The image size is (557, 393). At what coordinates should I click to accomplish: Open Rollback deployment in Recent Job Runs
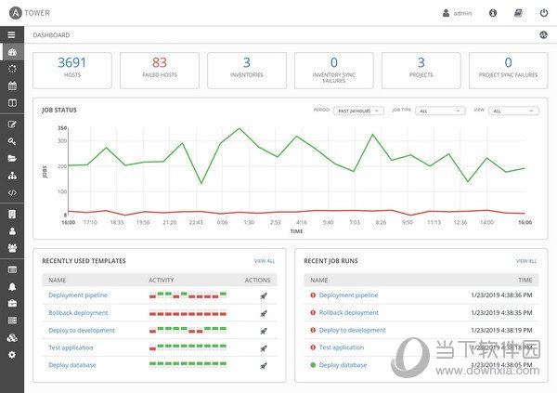(349, 312)
